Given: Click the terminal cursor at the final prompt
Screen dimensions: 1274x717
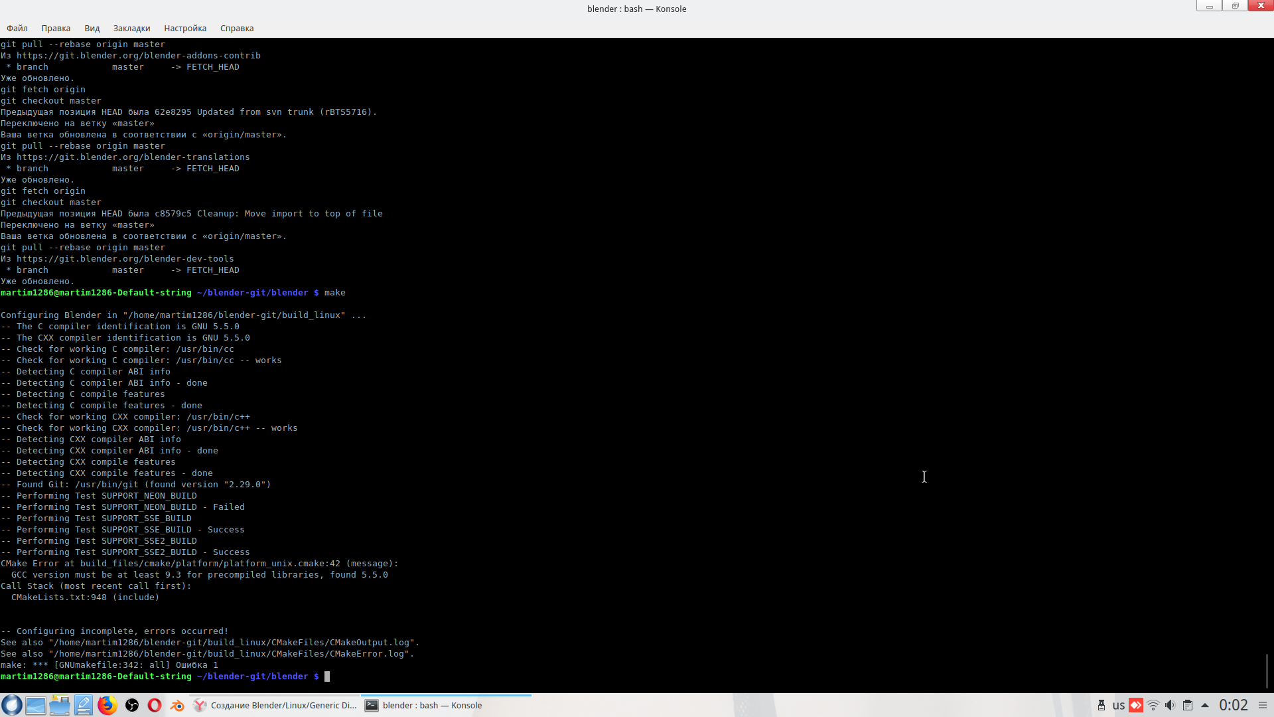Looking at the screenshot, I should (326, 677).
